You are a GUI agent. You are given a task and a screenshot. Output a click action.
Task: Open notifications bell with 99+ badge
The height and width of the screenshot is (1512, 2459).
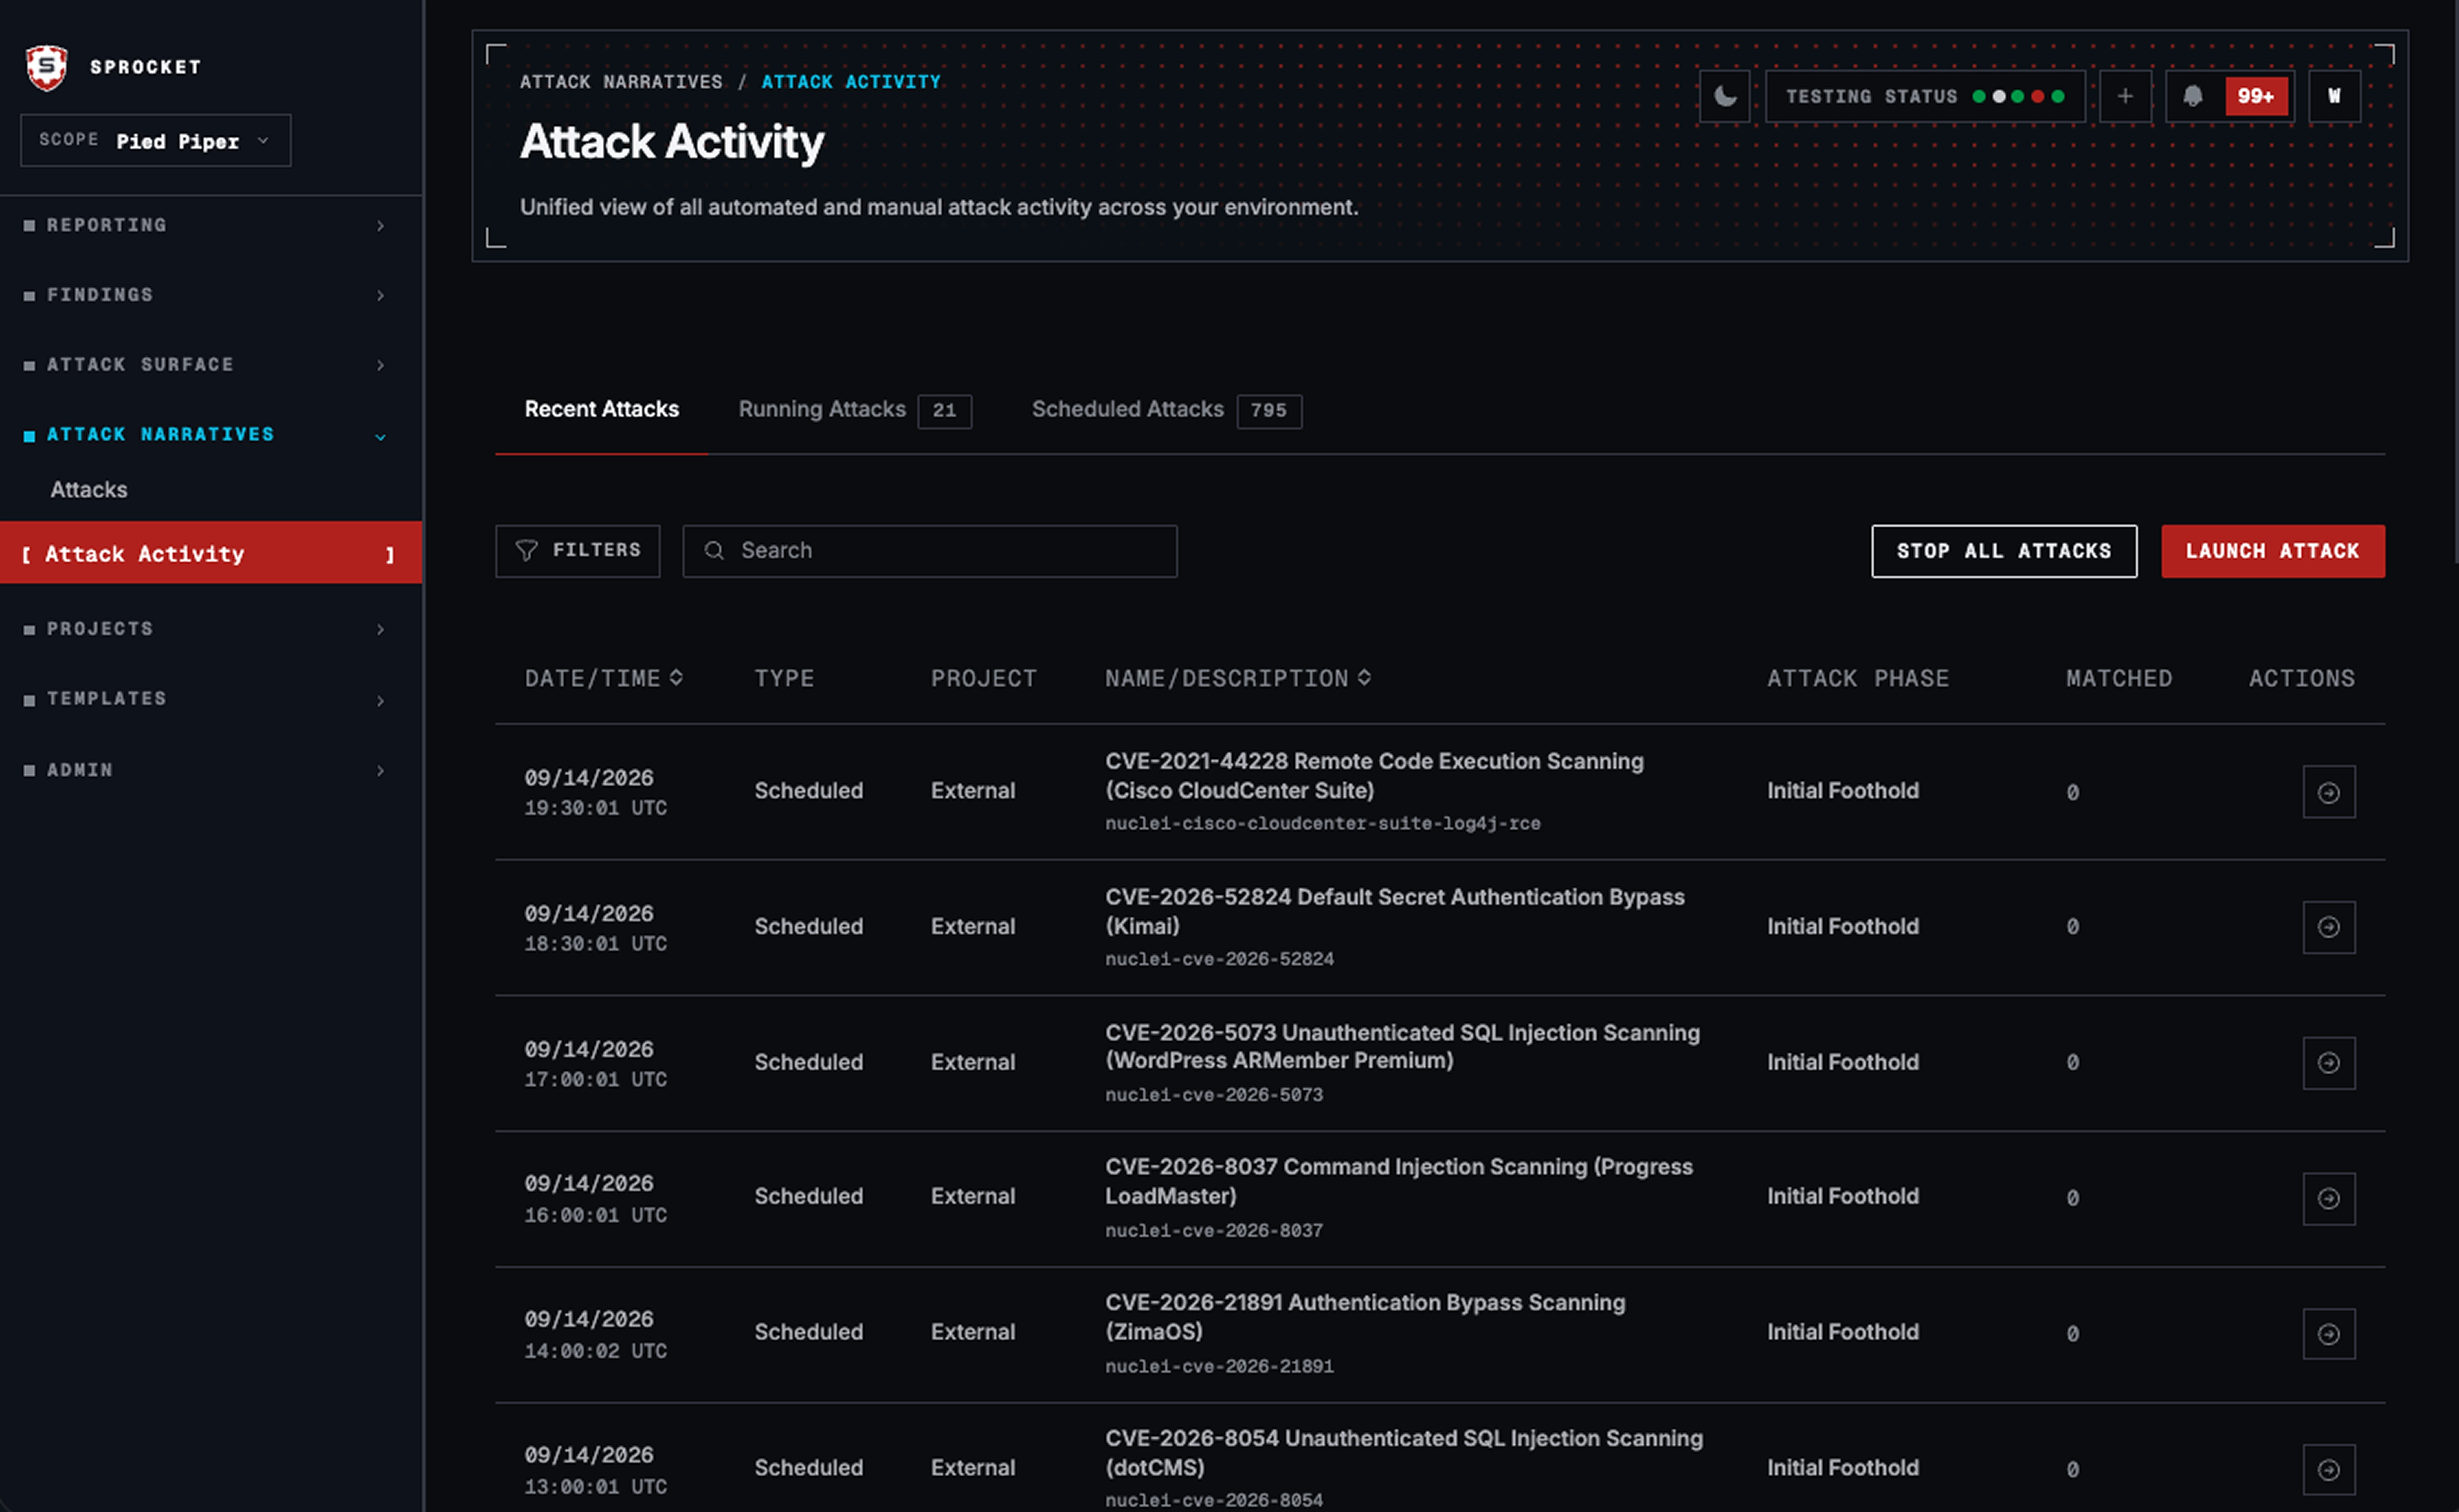click(x=2230, y=97)
